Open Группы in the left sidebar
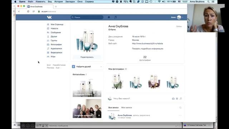Screen dimensions: 229x129 54,40
